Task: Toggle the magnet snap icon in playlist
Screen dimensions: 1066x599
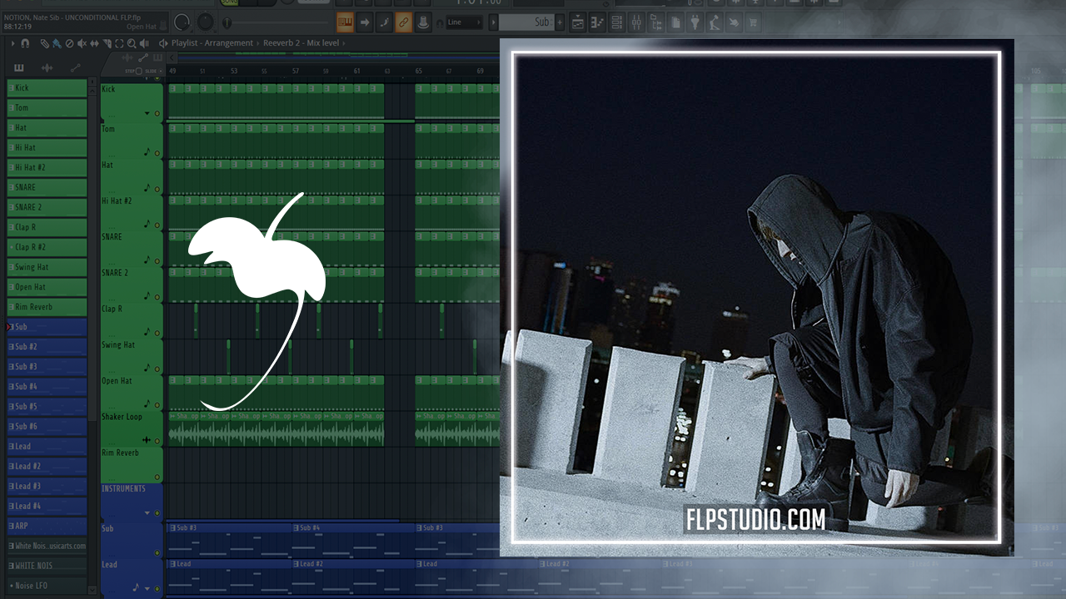Action: [25, 43]
